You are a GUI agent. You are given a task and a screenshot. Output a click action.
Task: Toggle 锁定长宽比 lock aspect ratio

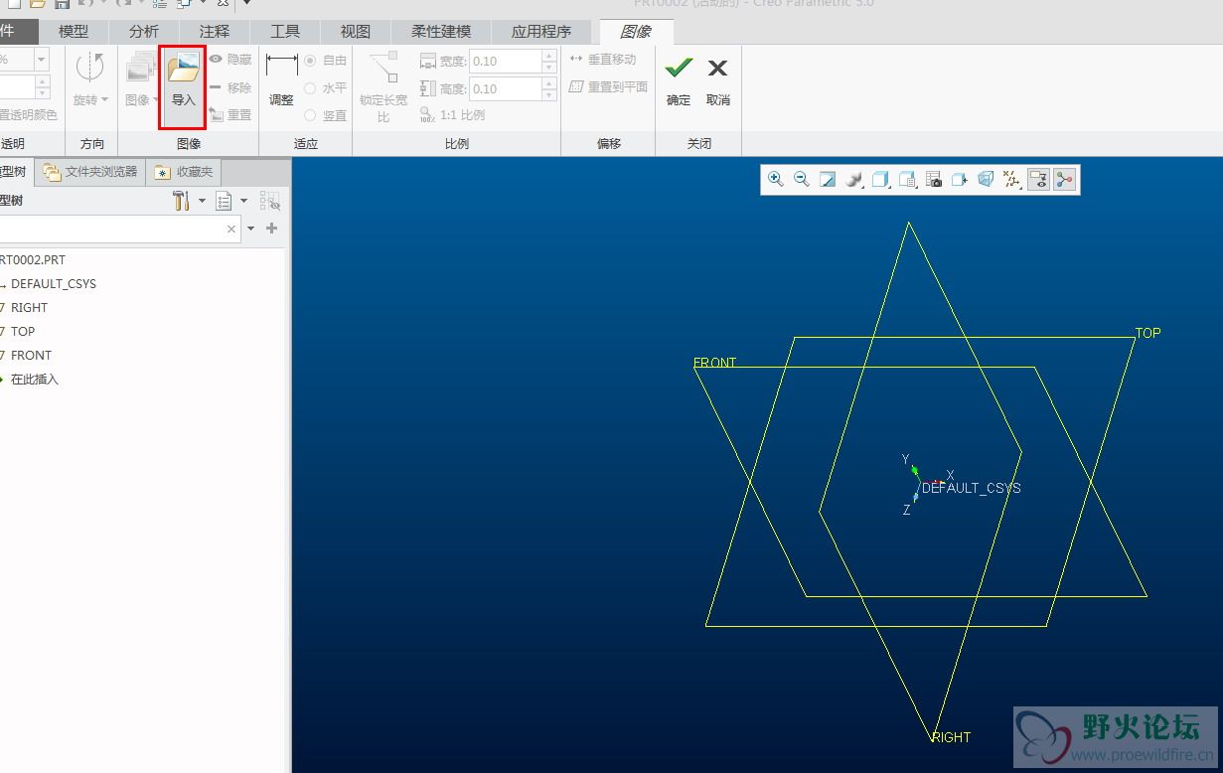pos(383,85)
